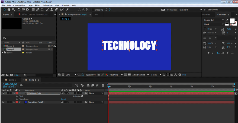Select the Pan Behind anchor point tool
Viewport: 238px width, 123px height.
click(x=28, y=10)
